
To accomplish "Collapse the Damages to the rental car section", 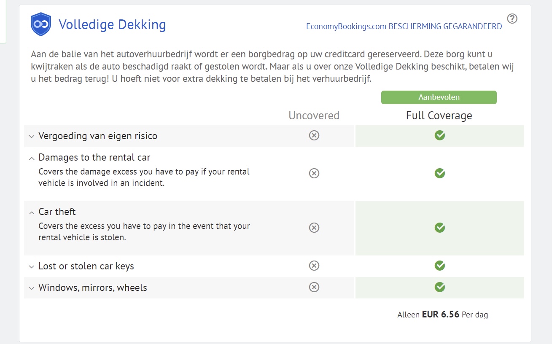I will click(x=31, y=159).
